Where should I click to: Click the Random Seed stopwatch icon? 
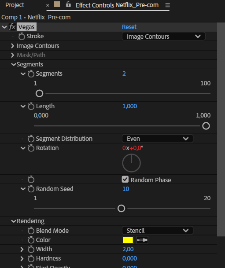(x=31, y=189)
